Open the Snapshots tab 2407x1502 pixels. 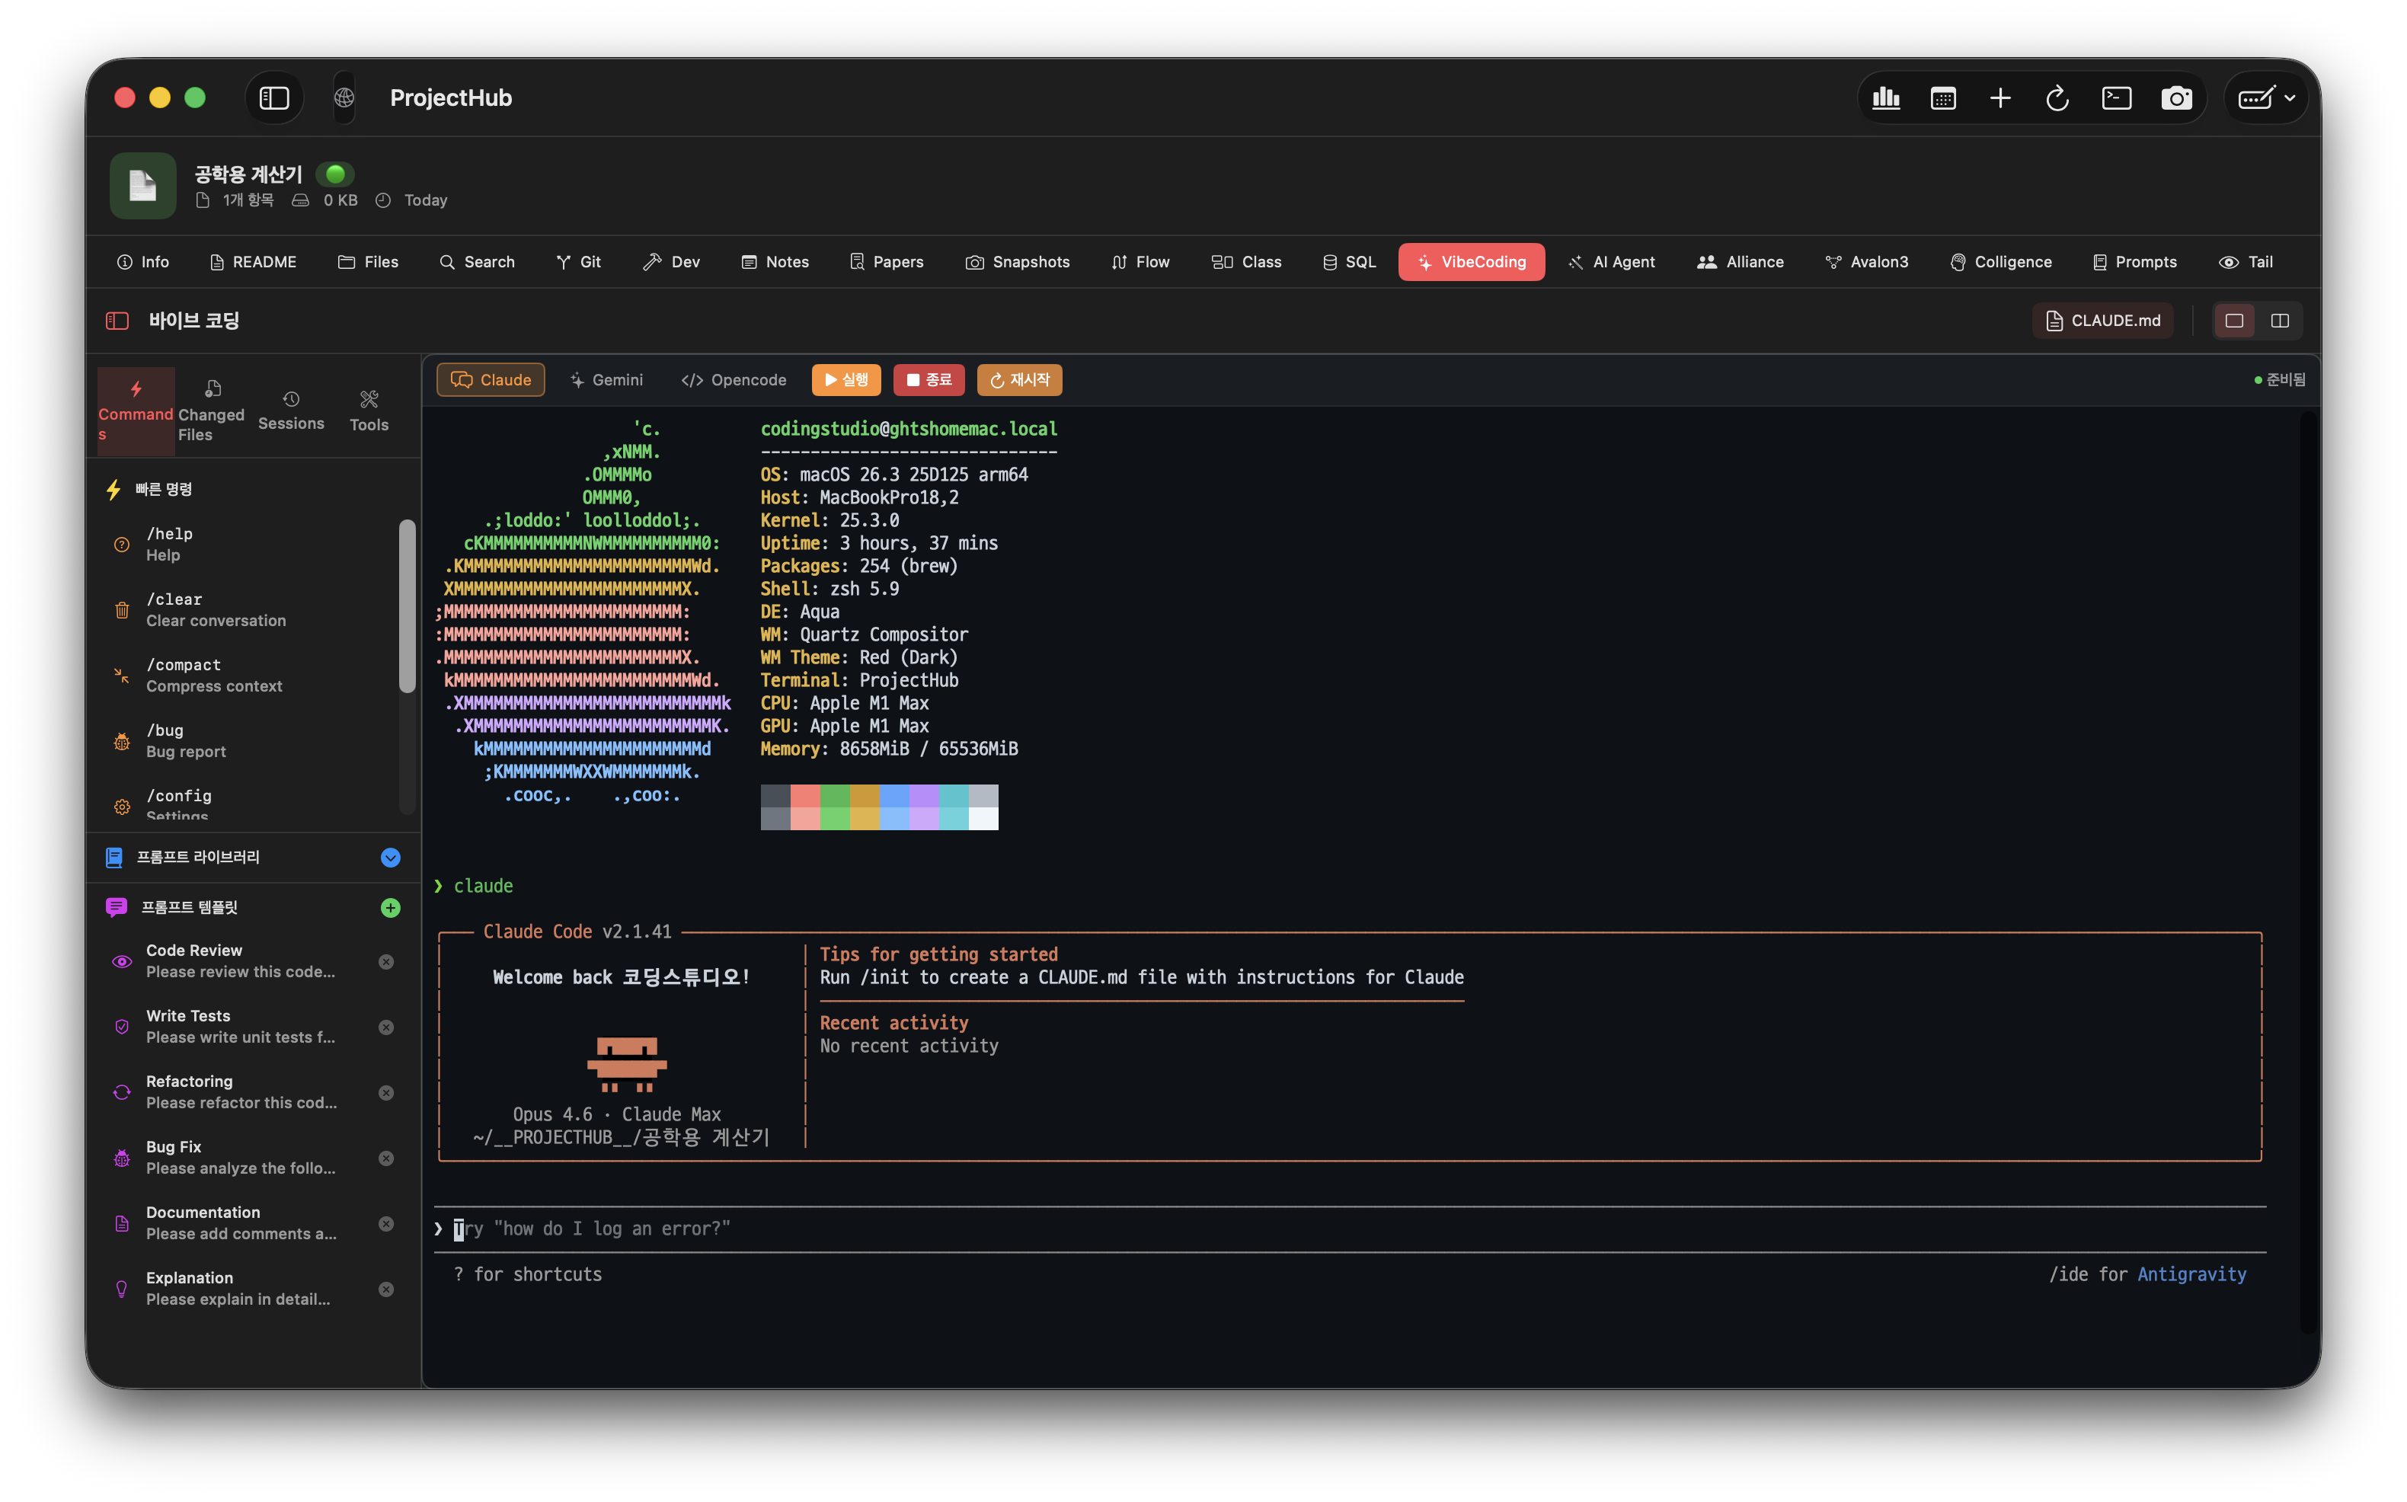pos(1017,261)
